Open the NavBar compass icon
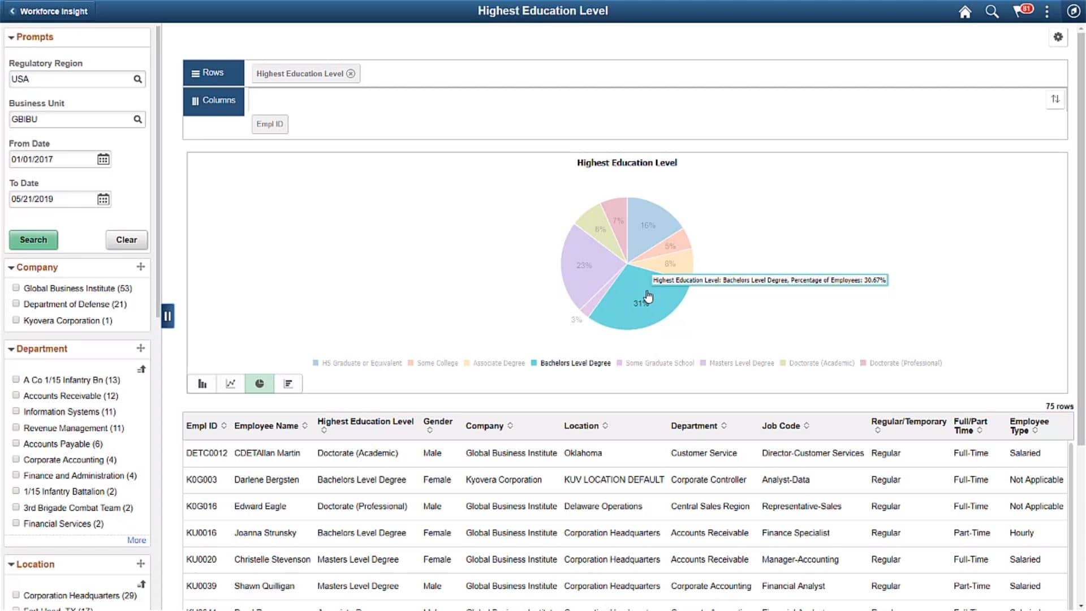Screen dimensions: 1086x611 point(1074,11)
